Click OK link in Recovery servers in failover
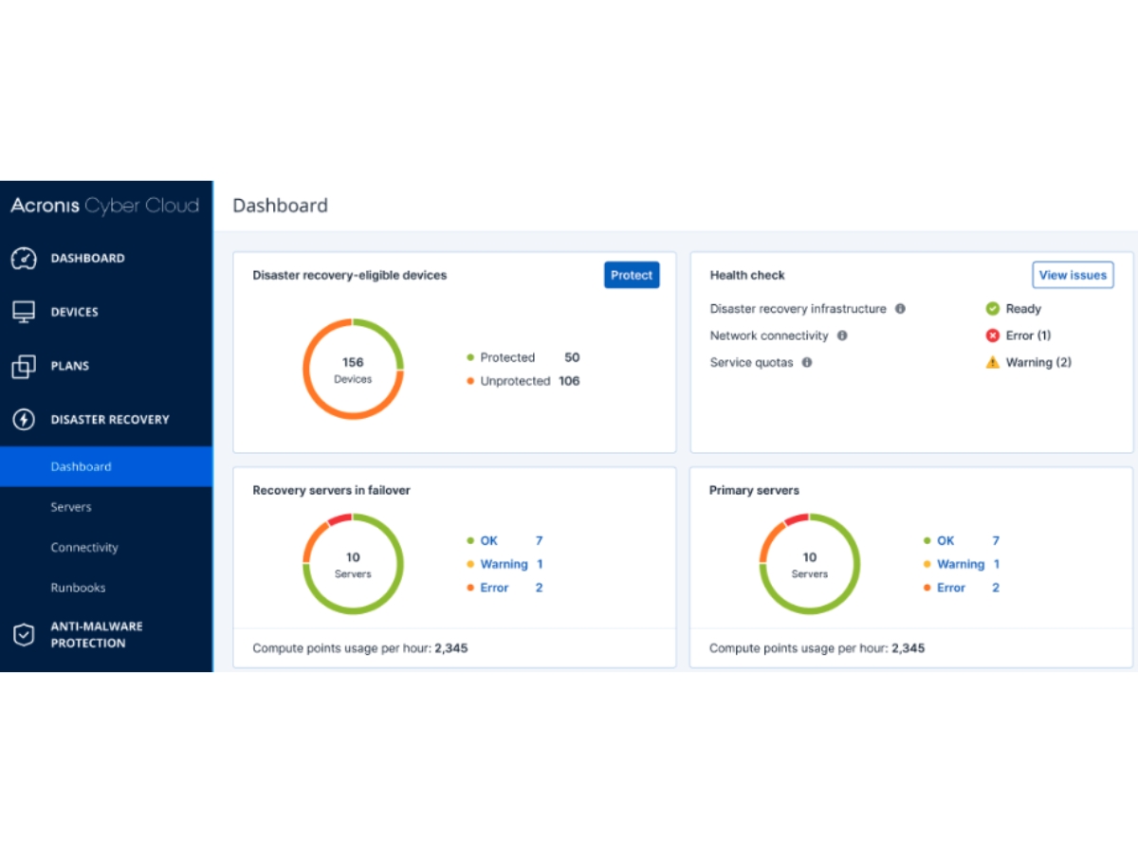This screenshot has height=853, width=1138. click(x=488, y=540)
